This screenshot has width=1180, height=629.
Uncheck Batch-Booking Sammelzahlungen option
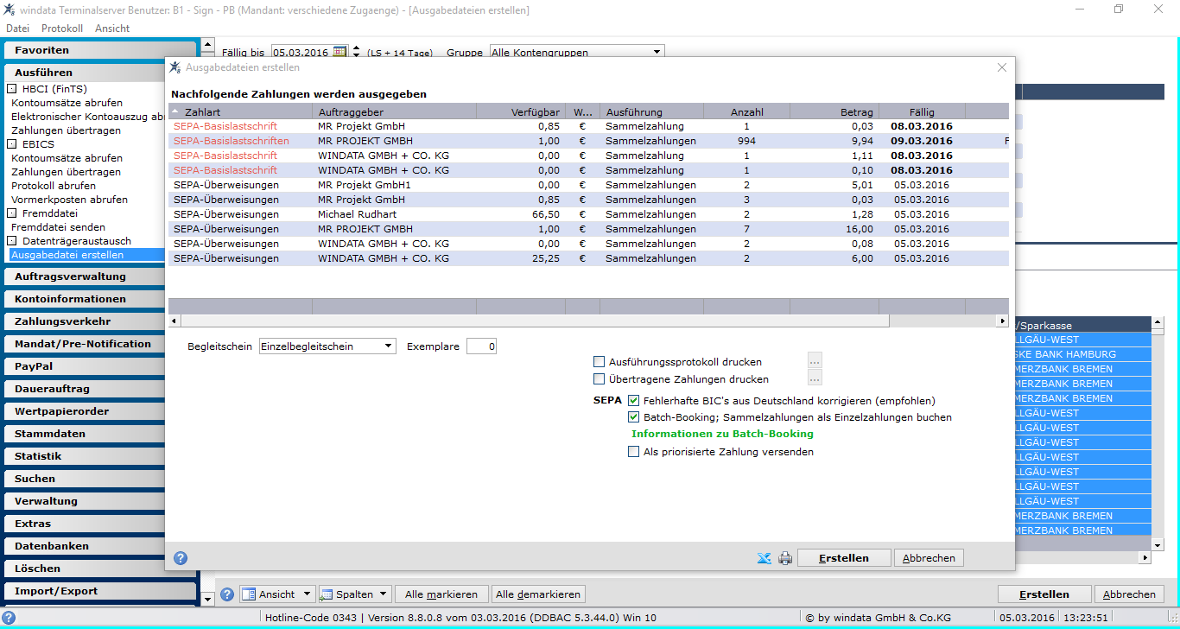click(634, 417)
